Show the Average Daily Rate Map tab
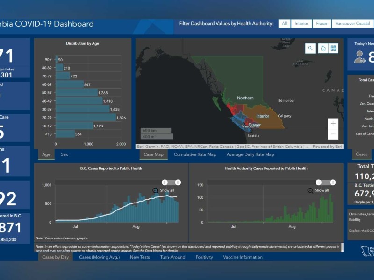 coord(250,154)
